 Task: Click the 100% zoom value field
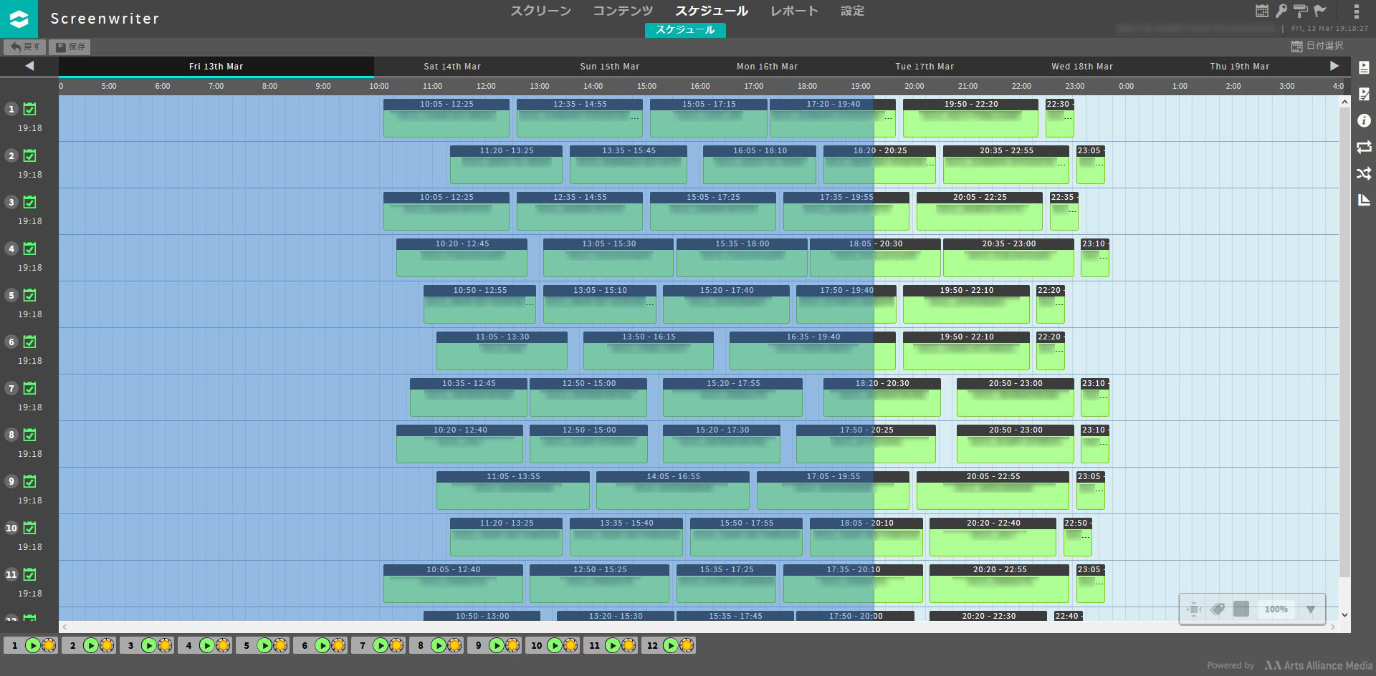(1276, 609)
